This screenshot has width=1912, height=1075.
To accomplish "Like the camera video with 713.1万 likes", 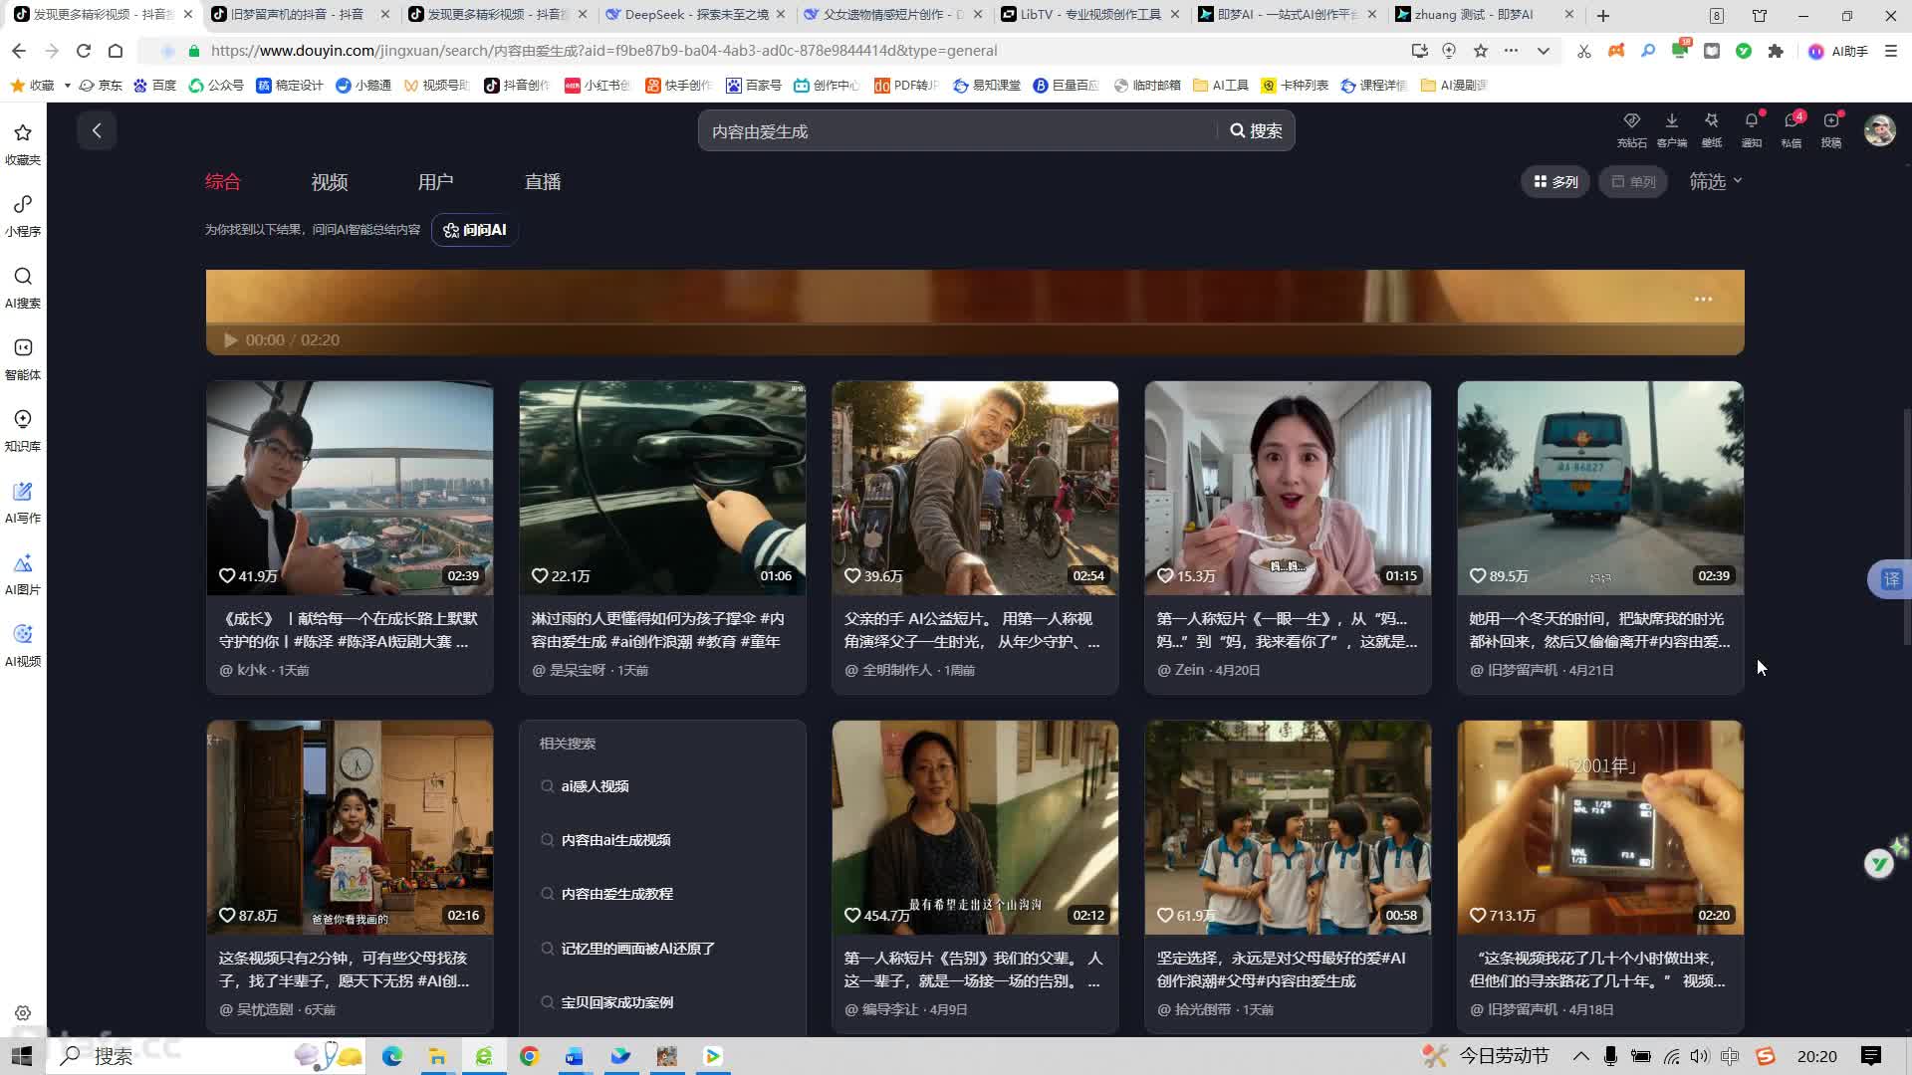I will click(1479, 915).
